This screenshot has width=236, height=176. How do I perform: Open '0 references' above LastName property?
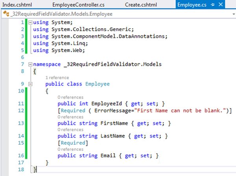coord(70,129)
